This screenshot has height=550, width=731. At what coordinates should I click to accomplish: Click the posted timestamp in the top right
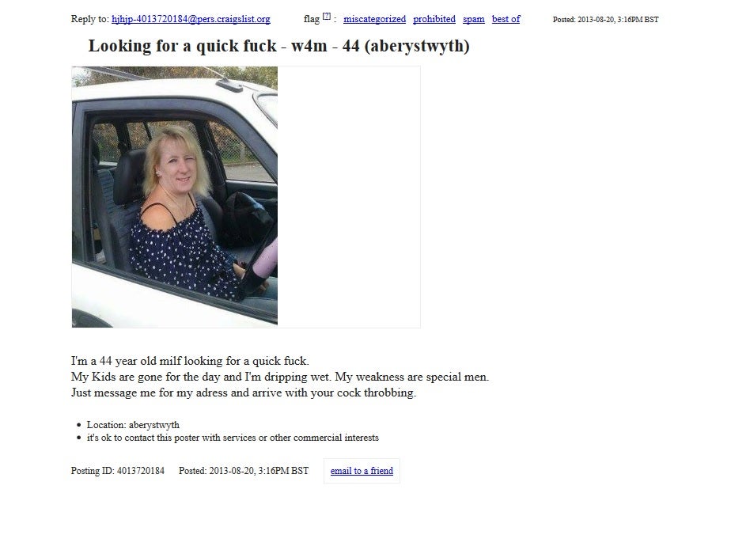pos(605,20)
